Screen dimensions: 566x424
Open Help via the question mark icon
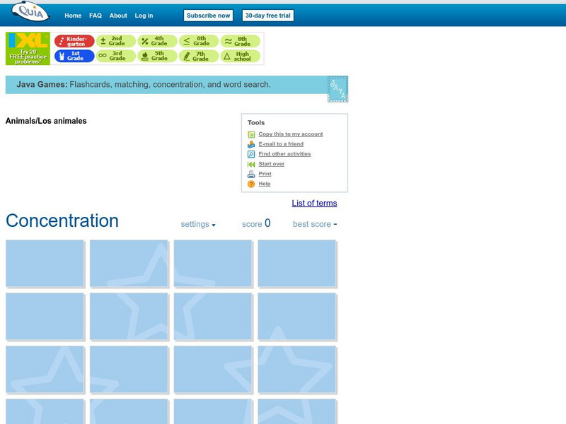[x=251, y=184]
